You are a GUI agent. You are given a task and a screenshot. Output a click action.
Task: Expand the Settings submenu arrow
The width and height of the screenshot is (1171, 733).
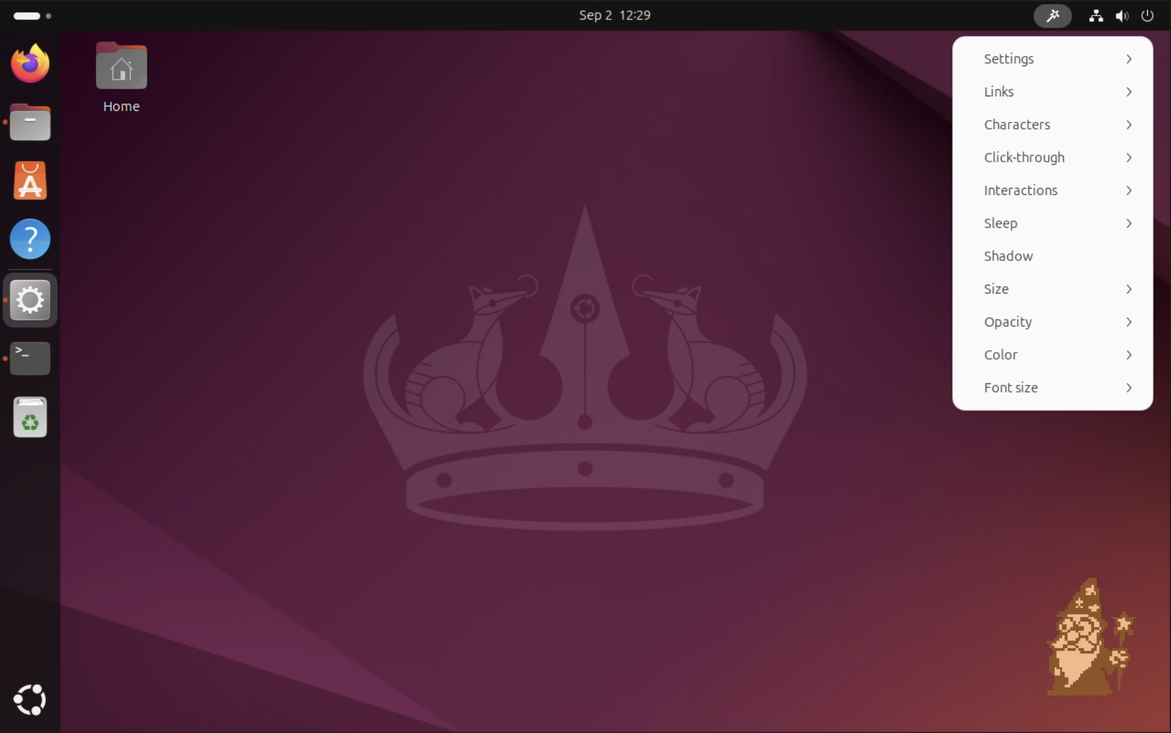(1128, 59)
